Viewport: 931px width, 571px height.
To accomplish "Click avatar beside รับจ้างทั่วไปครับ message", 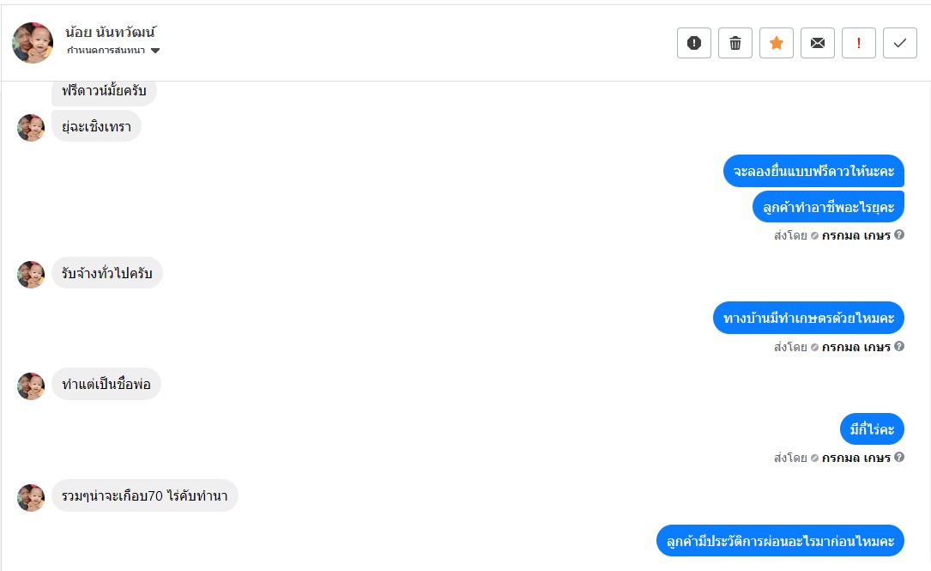I will point(31,275).
